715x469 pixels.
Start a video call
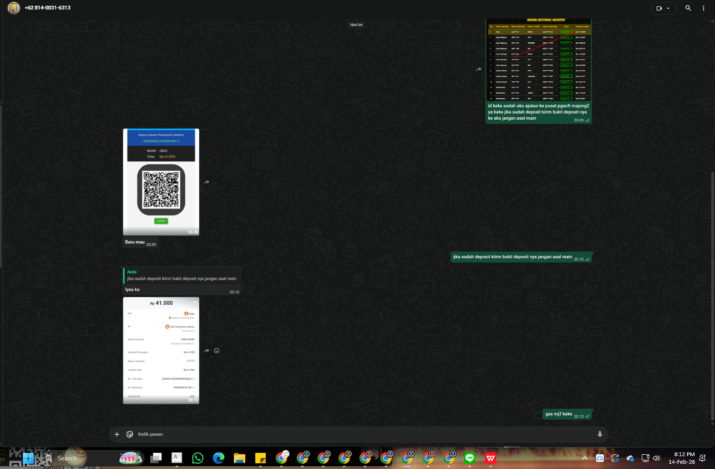pos(659,8)
